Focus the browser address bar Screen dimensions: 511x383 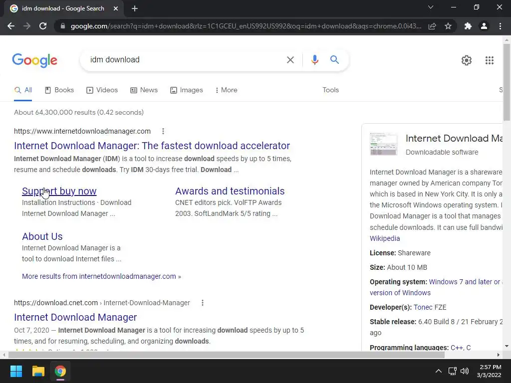246,26
